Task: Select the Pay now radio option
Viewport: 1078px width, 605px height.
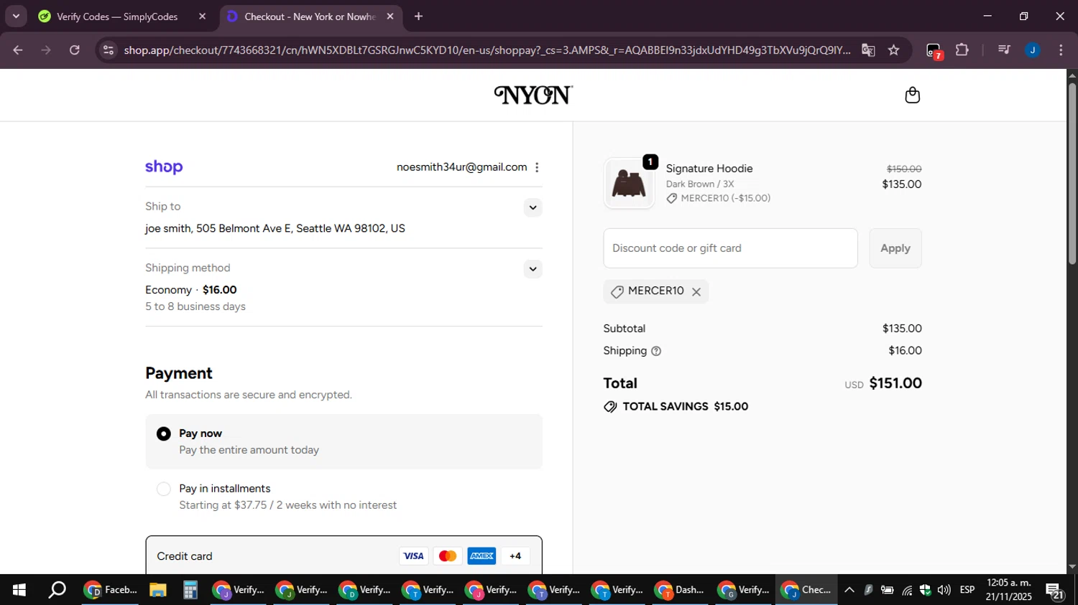Action: point(164,434)
